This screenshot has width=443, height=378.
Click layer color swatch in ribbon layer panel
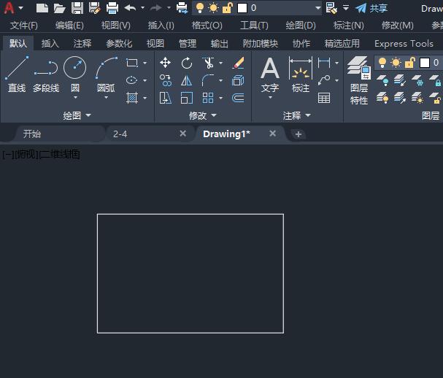425,63
